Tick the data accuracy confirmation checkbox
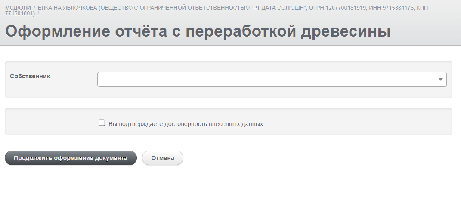The width and height of the screenshot is (461, 197). (102, 123)
